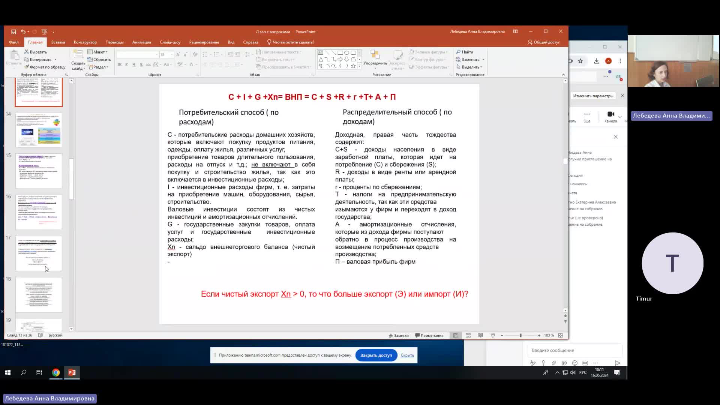Open the Макет layout dropdown
This screenshot has height=405, width=720.
tap(97, 52)
